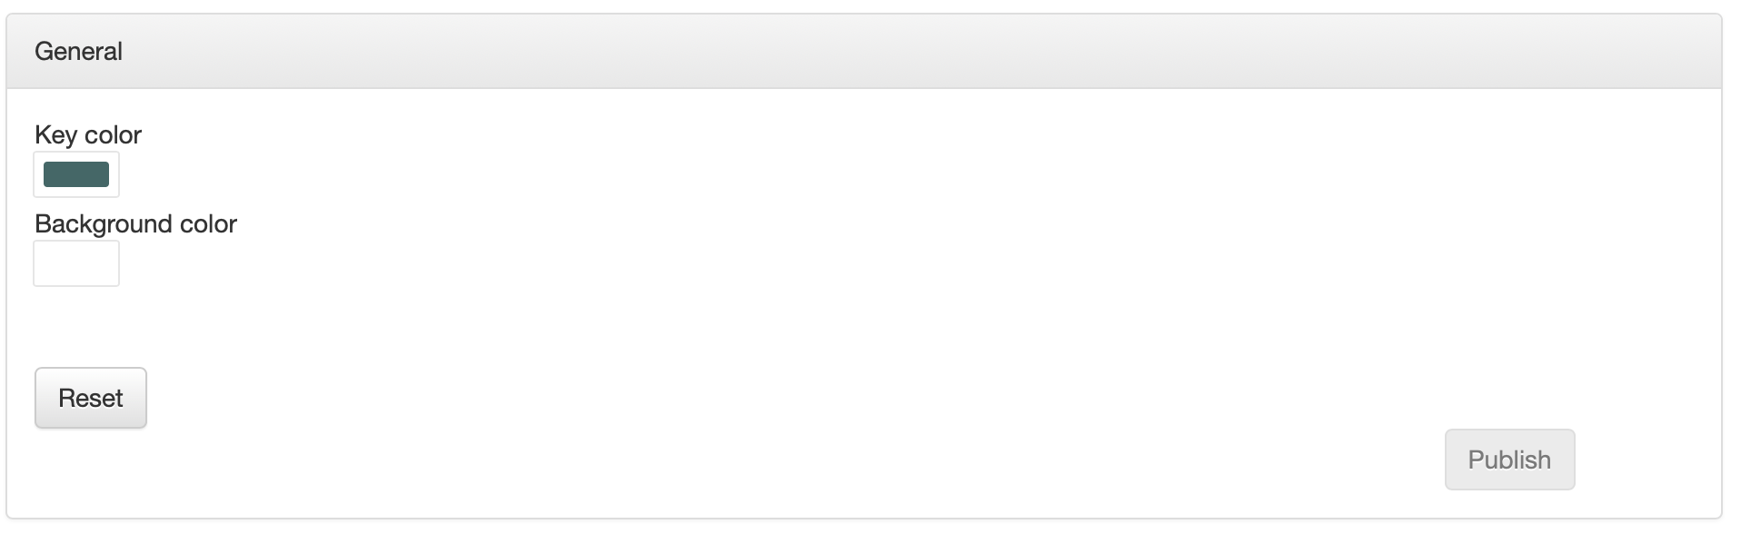Reset the theme colors to defaults
Screen dimensions: 1741x534
(91, 398)
